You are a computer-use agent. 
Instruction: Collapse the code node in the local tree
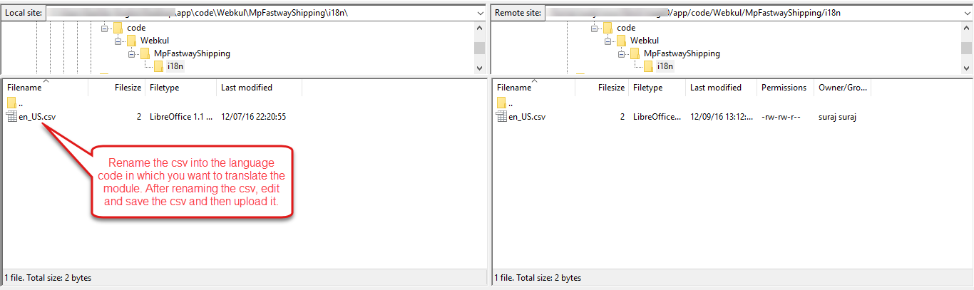coord(105,28)
